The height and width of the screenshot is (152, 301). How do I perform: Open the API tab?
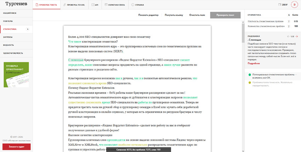pyautogui.click(x=95, y=5)
